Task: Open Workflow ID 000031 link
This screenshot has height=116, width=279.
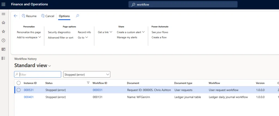Action: 98,90
